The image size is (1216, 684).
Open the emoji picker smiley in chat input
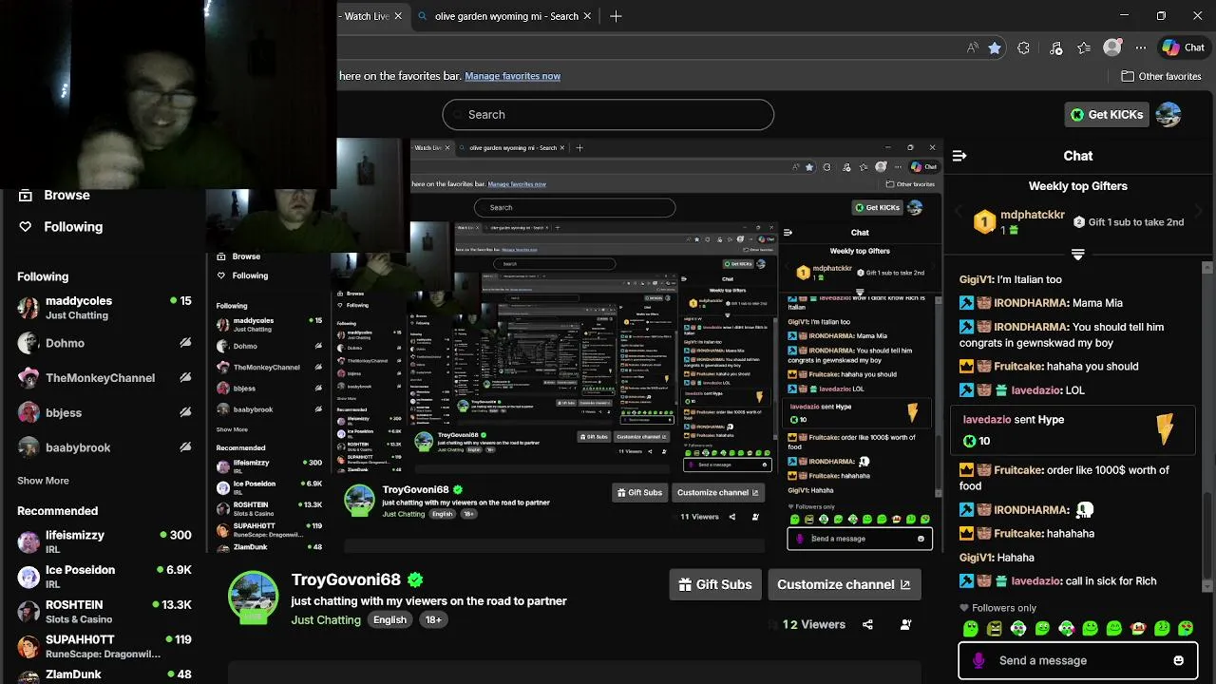(x=1179, y=660)
